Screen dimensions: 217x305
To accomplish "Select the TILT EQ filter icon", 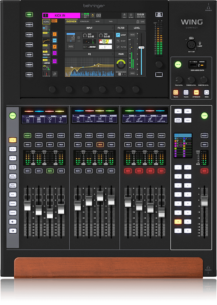I will point(118,47).
